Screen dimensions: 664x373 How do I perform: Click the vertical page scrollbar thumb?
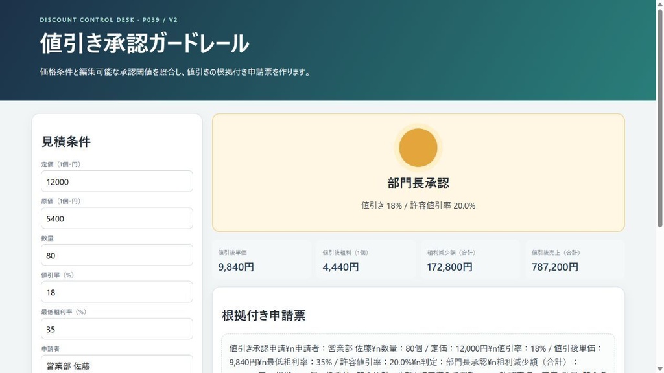click(659, 118)
